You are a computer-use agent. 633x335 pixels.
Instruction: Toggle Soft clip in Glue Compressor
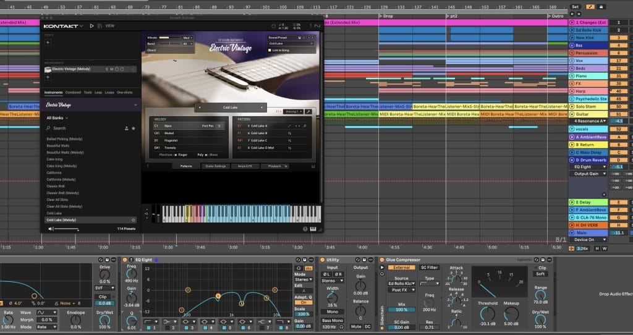click(x=542, y=274)
